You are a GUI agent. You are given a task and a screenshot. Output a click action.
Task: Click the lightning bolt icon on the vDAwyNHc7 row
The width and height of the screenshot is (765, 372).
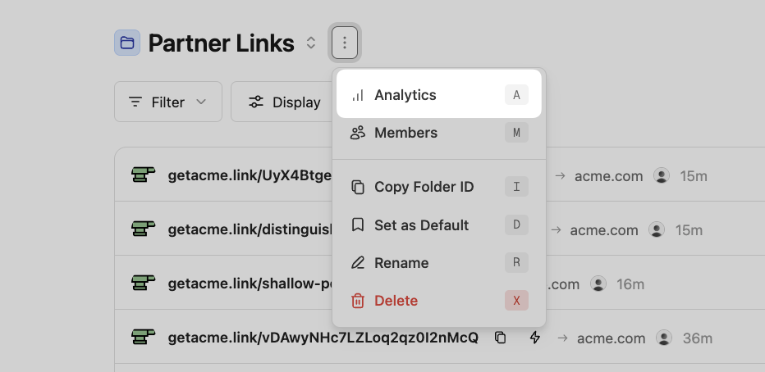(x=535, y=338)
